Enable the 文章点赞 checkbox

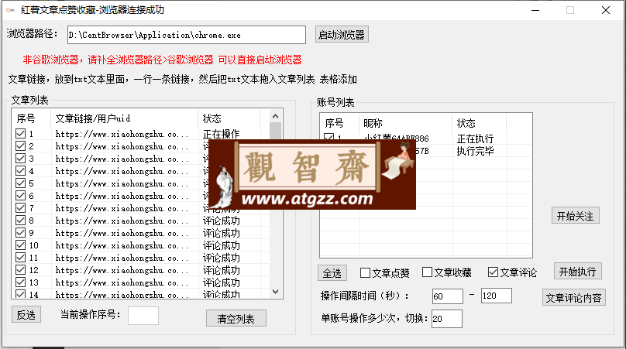tap(365, 272)
